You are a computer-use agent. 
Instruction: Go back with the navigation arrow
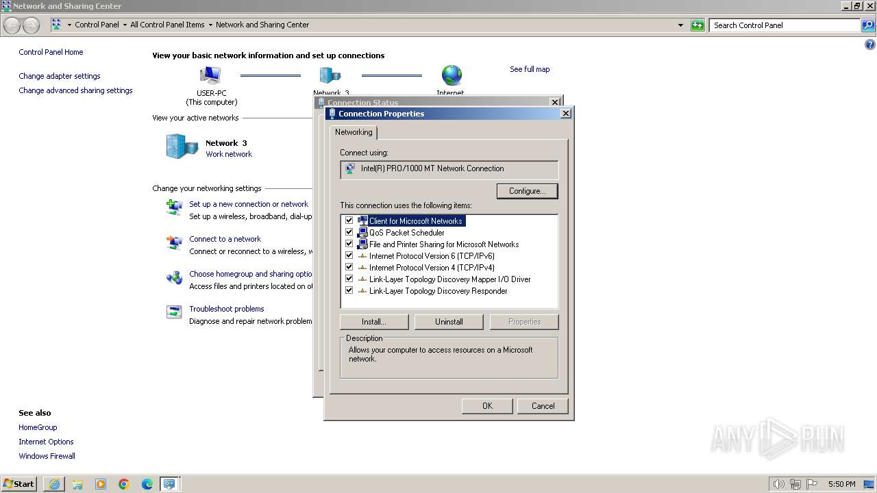[x=12, y=25]
